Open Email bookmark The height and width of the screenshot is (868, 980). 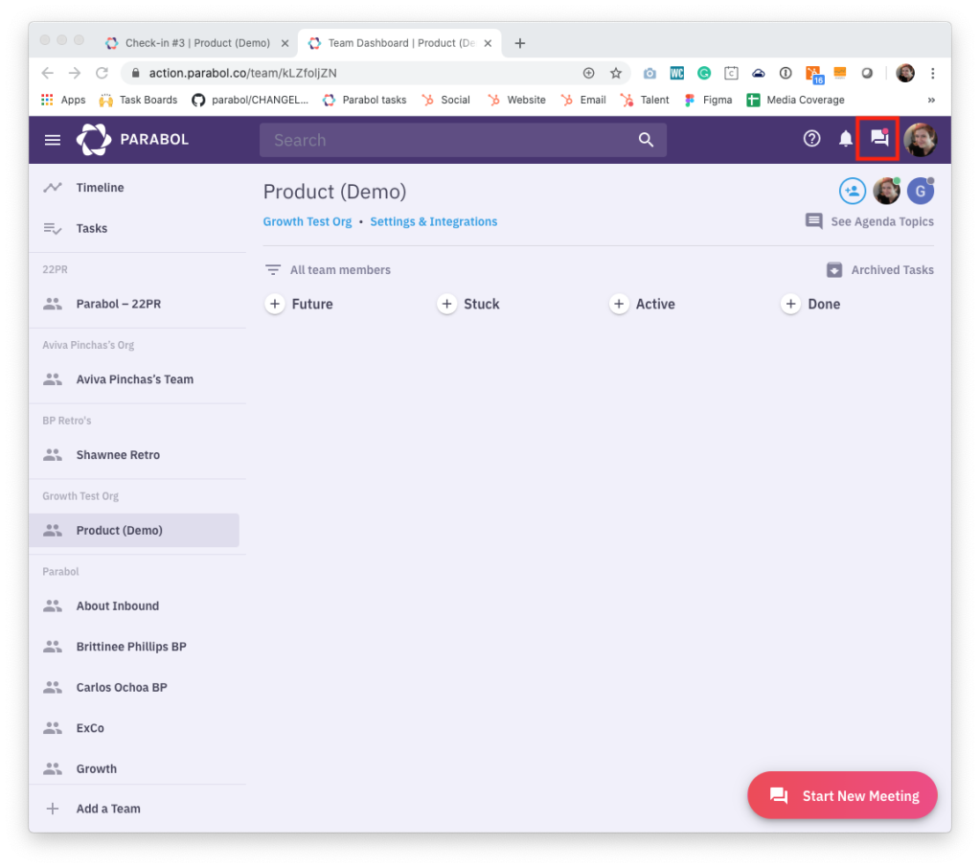click(x=583, y=100)
